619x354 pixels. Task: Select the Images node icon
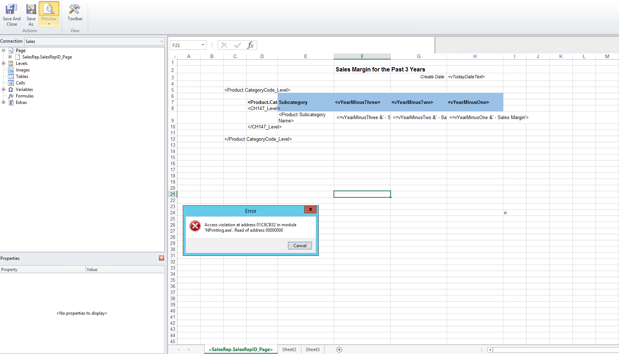pyautogui.click(x=11, y=70)
